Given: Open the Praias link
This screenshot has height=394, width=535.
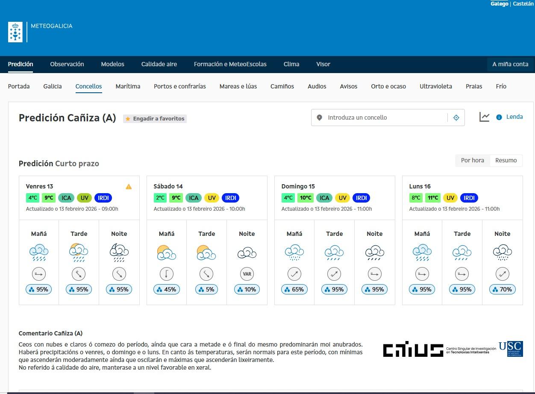Looking at the screenshot, I should click(x=474, y=86).
